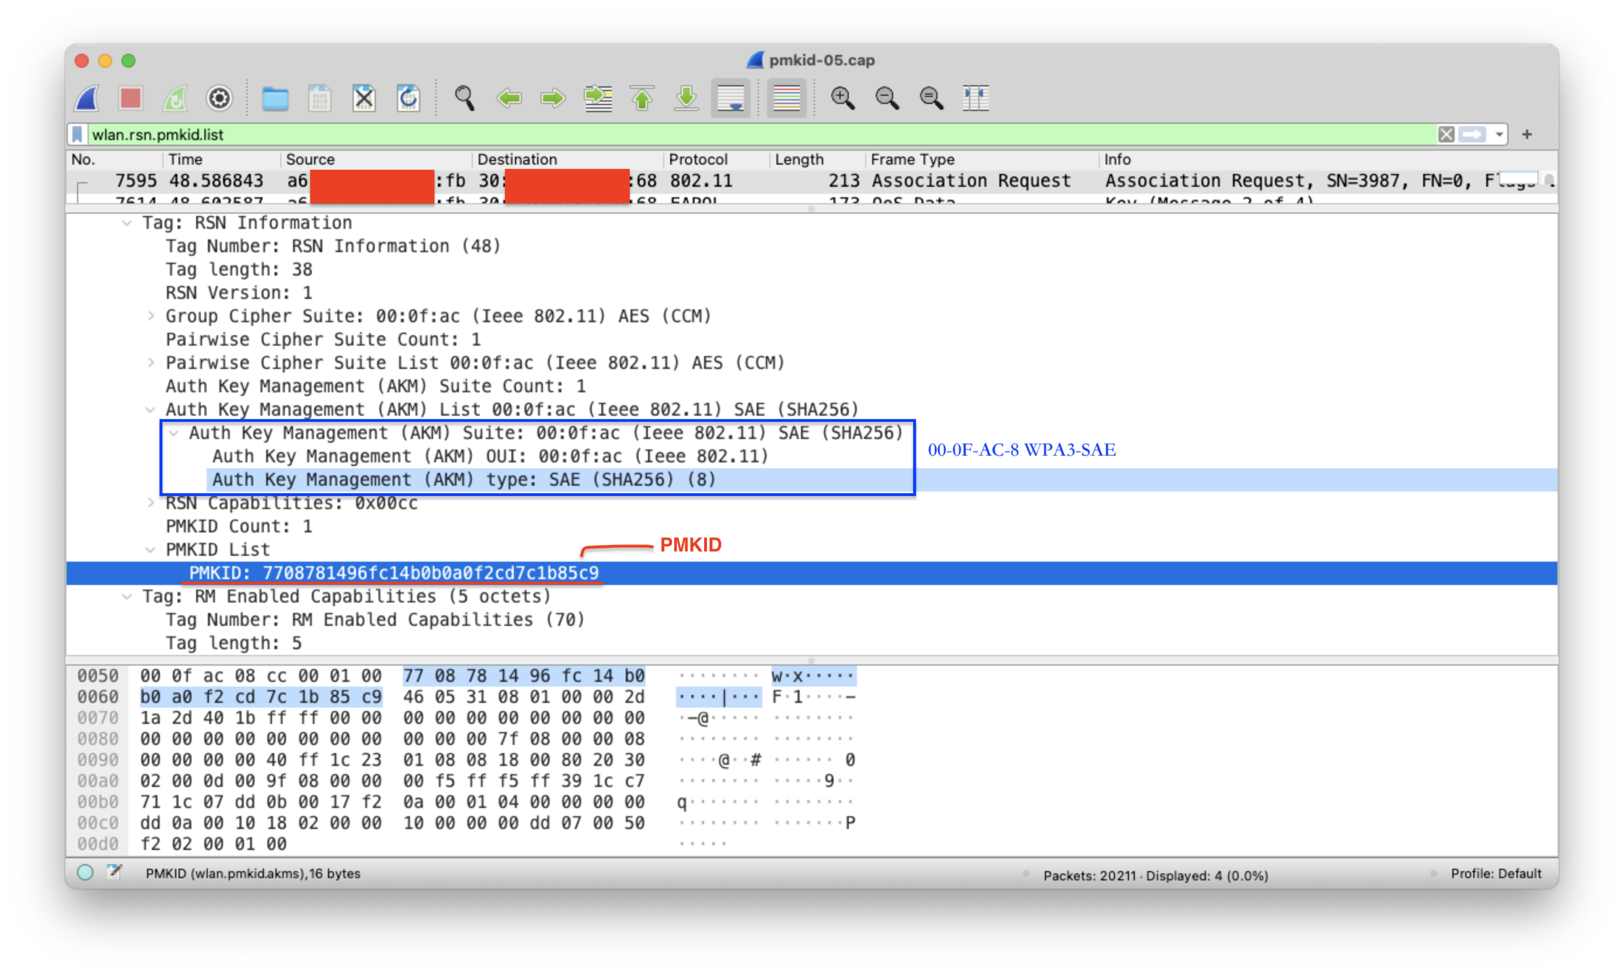
Task: Toggle auto-scroll during live capture
Action: (730, 99)
